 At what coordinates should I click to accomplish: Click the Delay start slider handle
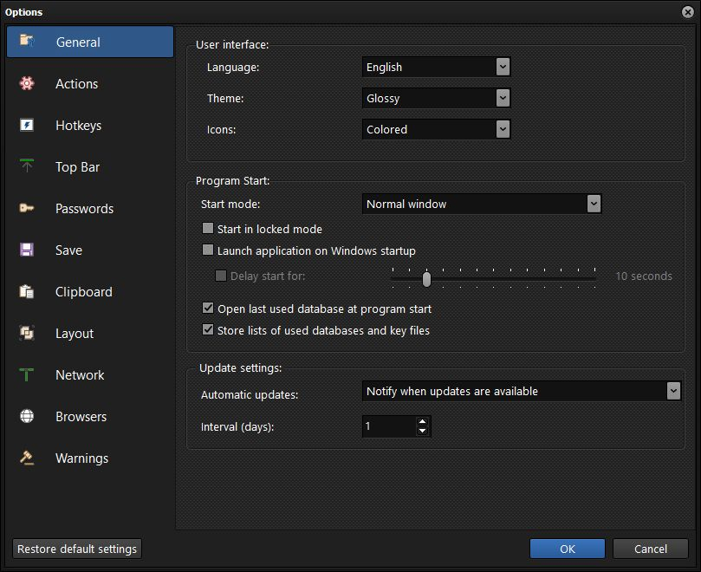click(426, 279)
